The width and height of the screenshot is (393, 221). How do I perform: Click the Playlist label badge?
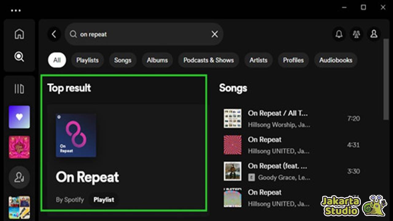tap(104, 200)
